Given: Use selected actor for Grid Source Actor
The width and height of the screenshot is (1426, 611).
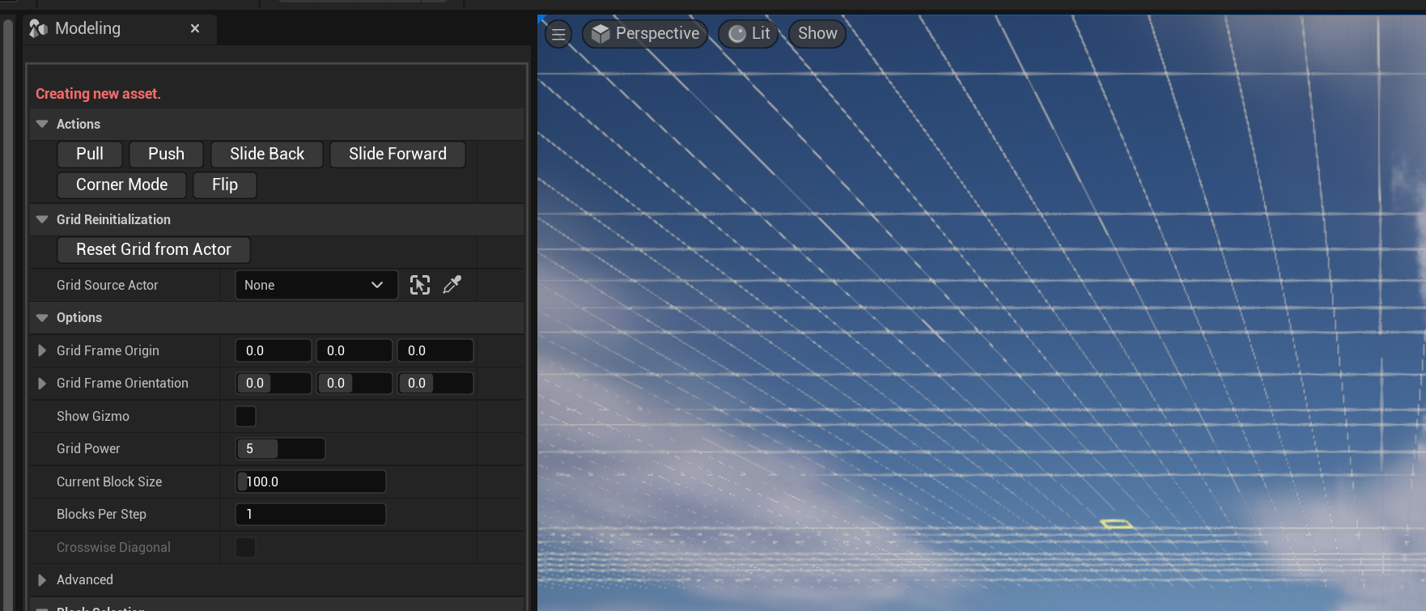Looking at the screenshot, I should point(420,285).
